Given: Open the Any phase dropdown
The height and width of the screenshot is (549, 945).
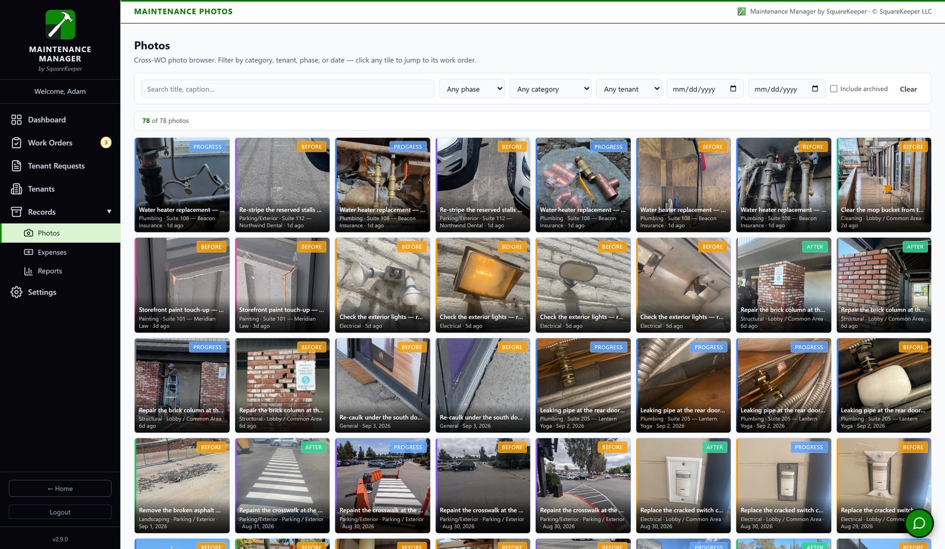Looking at the screenshot, I should 472,89.
